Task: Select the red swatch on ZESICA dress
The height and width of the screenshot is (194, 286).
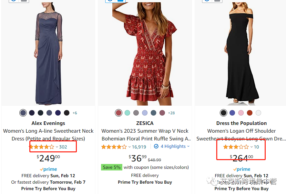Action: [x=119, y=113]
